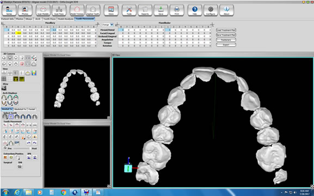Open Photos from the main toolbar
Viewport: 314px width, 196px height.
(x=25, y=10)
